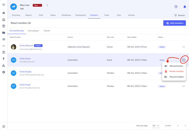Image resolution: width=189 pixels, height=130 pixels.
Task: Open the folder icon in the sidebar
Action: 4,33
